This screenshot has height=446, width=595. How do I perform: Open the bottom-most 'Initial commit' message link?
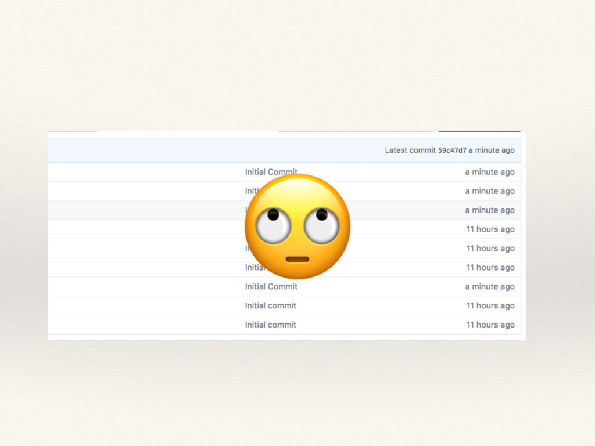271,325
